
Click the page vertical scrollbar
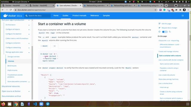click(188, 45)
